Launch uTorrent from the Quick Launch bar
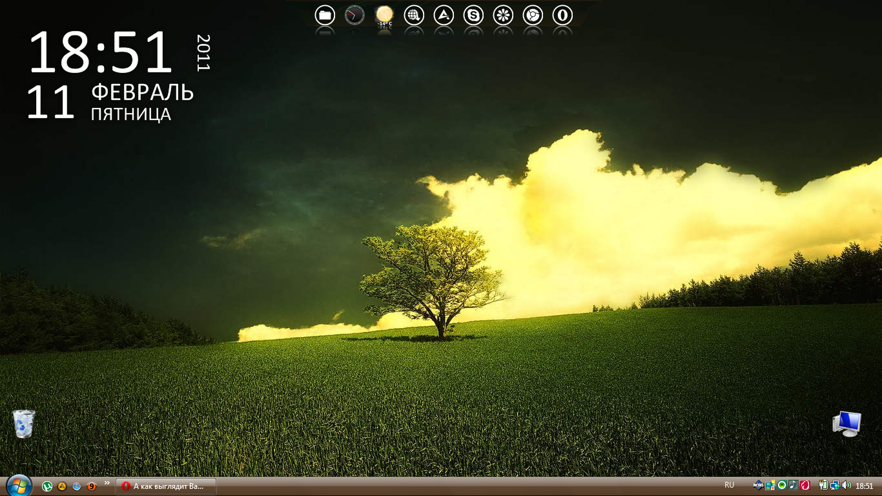The width and height of the screenshot is (882, 496). pos(47,486)
